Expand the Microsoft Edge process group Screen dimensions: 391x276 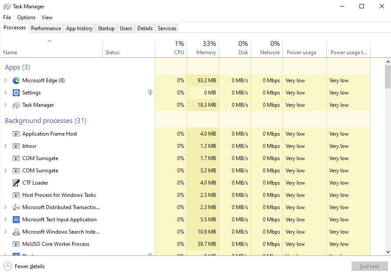(x=6, y=80)
